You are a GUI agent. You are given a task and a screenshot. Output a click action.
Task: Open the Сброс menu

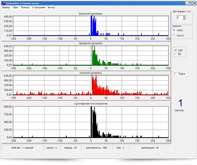point(16,7)
